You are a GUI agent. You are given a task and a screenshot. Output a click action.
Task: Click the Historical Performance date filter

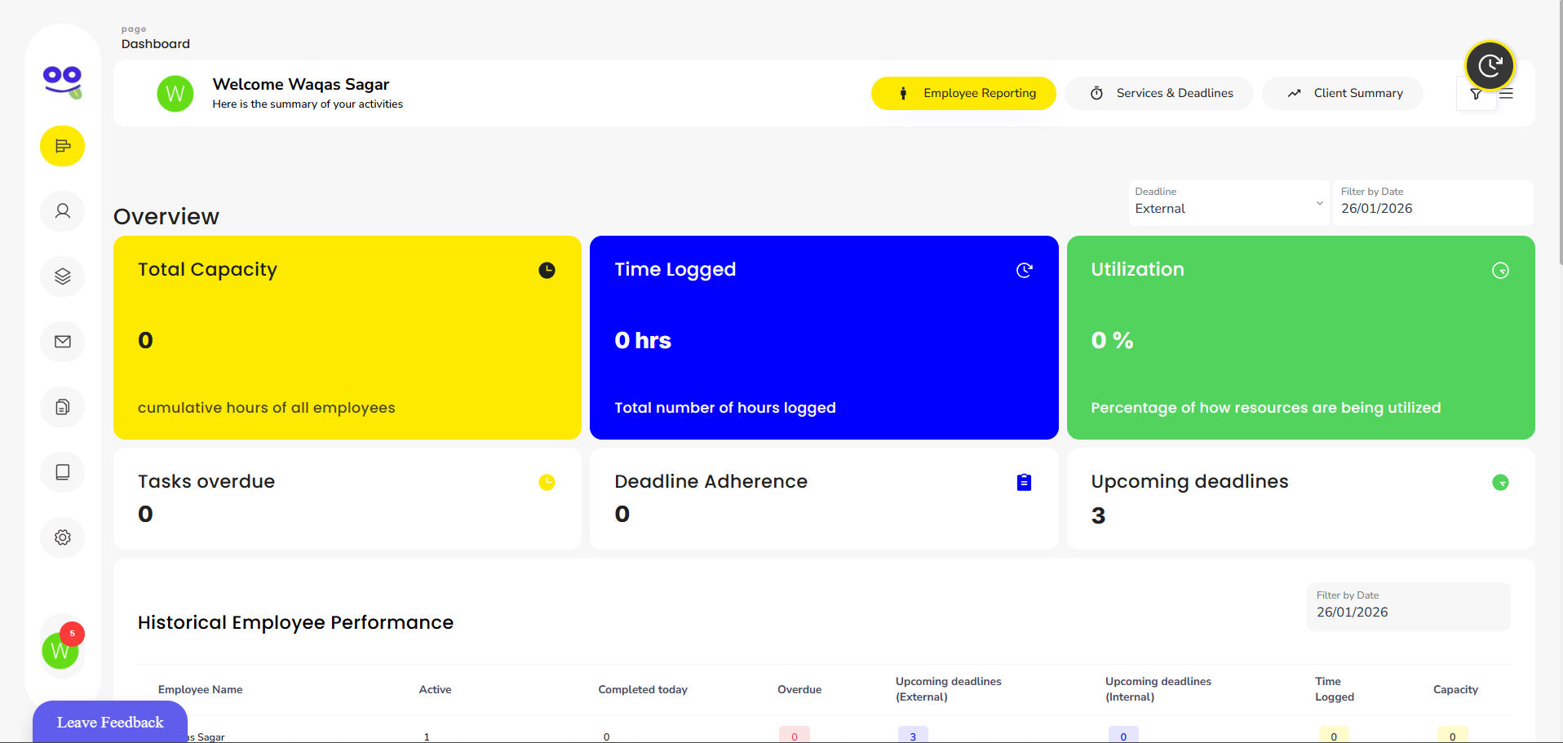(x=1407, y=607)
